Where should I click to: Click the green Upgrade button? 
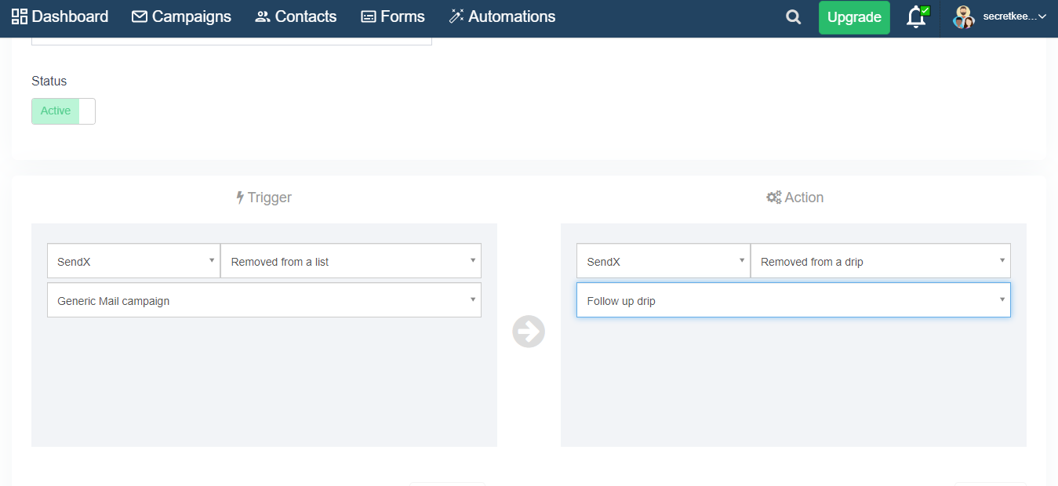click(854, 17)
